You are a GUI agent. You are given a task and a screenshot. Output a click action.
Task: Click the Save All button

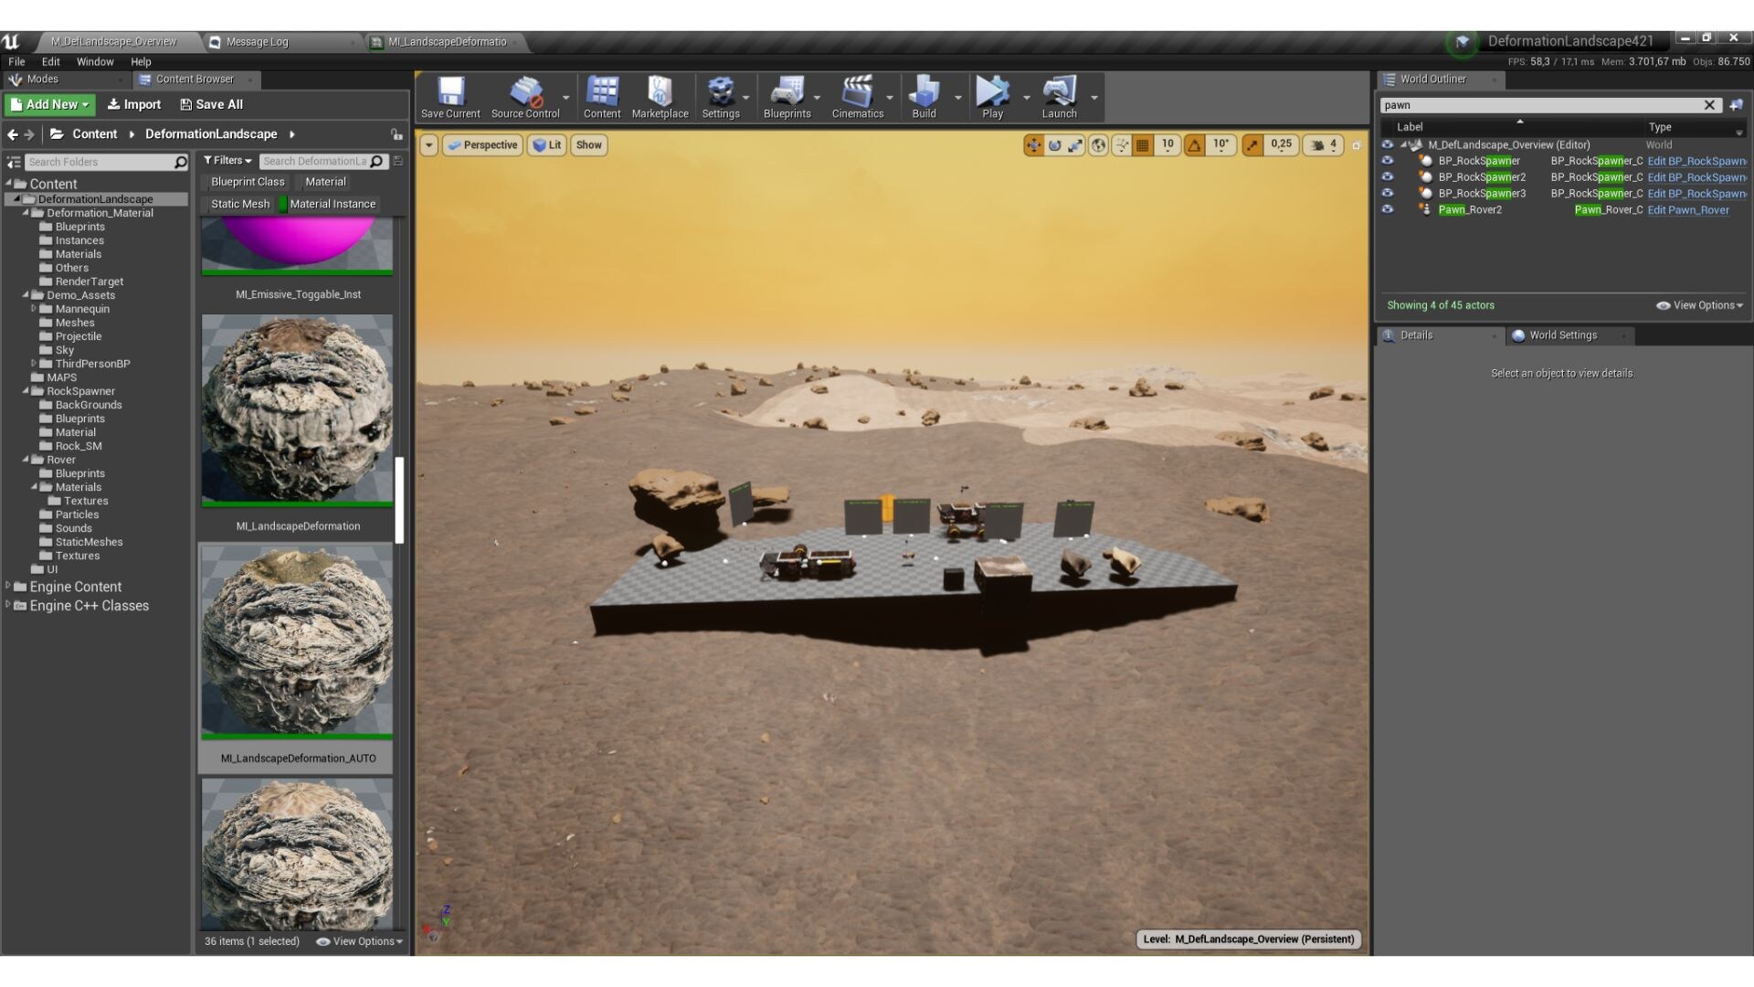click(x=211, y=105)
